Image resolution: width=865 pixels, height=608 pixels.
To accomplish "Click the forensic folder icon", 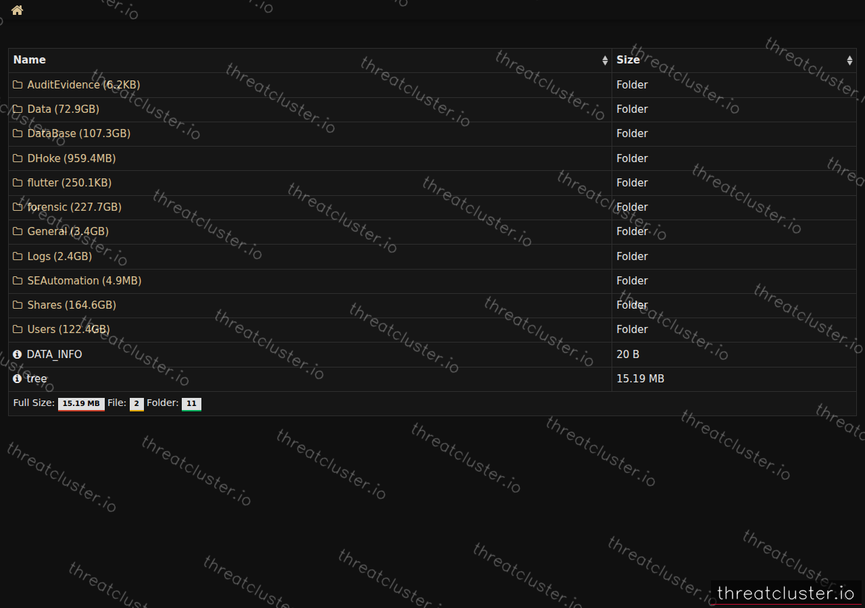I will click(x=18, y=207).
